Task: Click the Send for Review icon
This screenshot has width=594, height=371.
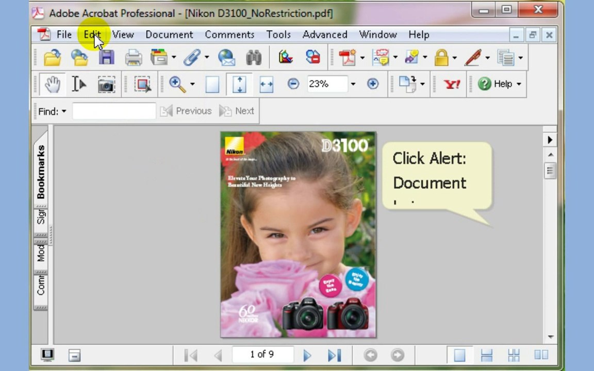Action: [x=411, y=58]
